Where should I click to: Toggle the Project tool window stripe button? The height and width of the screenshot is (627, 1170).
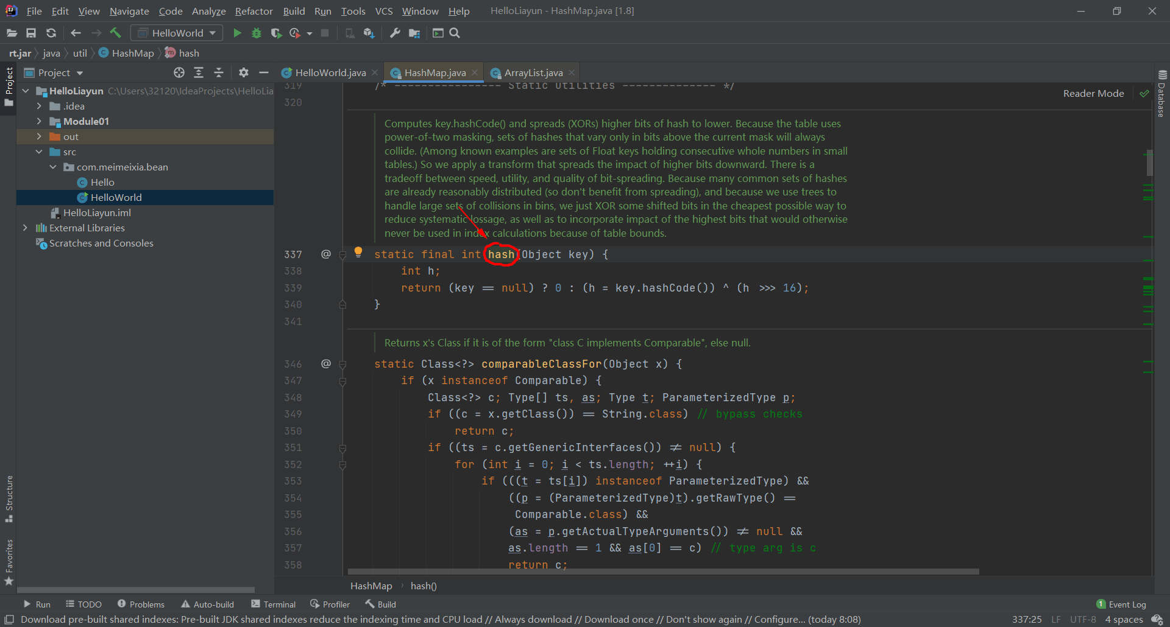9,86
